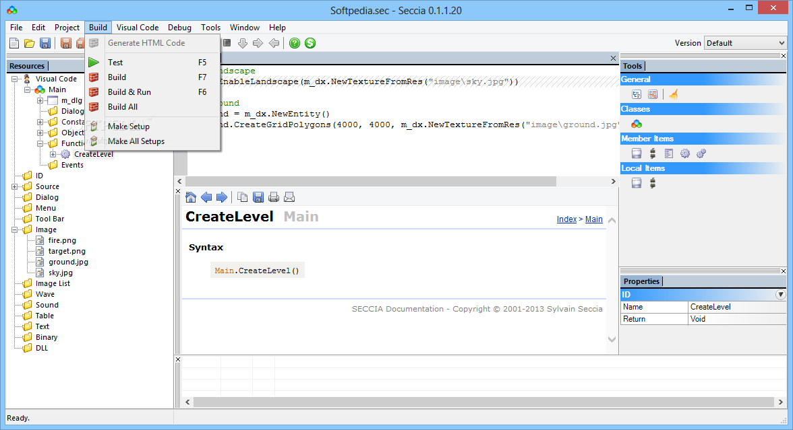Click the Return property value Void

tap(738, 319)
